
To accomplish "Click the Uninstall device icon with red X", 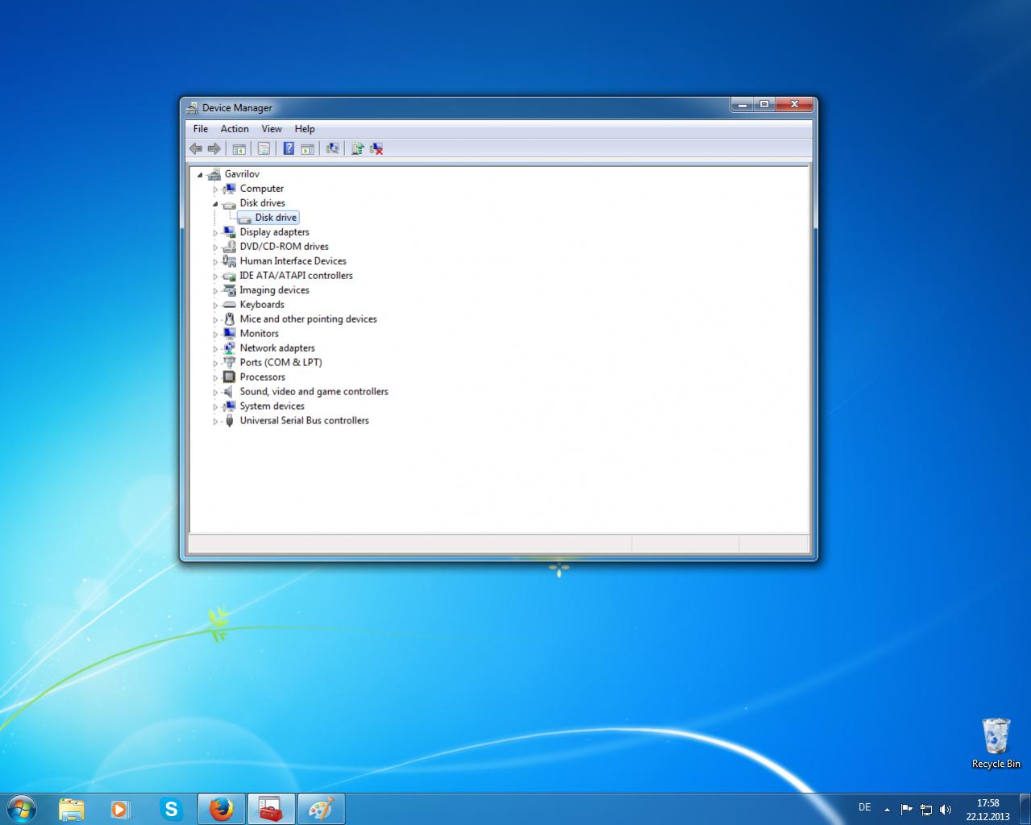I will (376, 148).
